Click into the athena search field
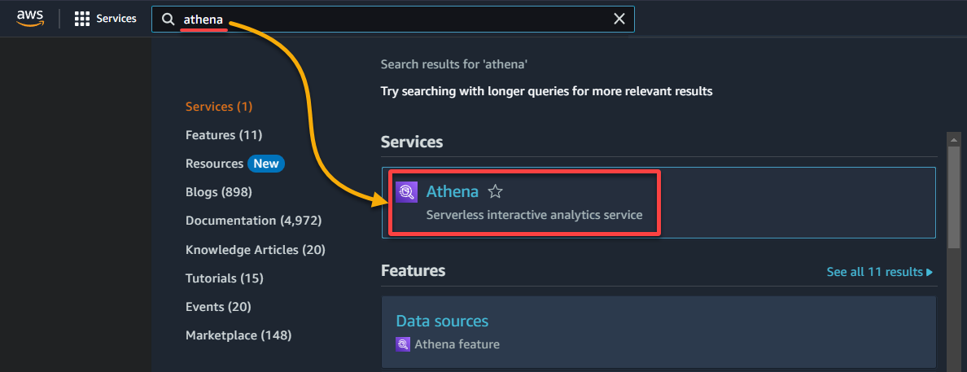Viewport: 967px width, 372px height. [x=393, y=19]
